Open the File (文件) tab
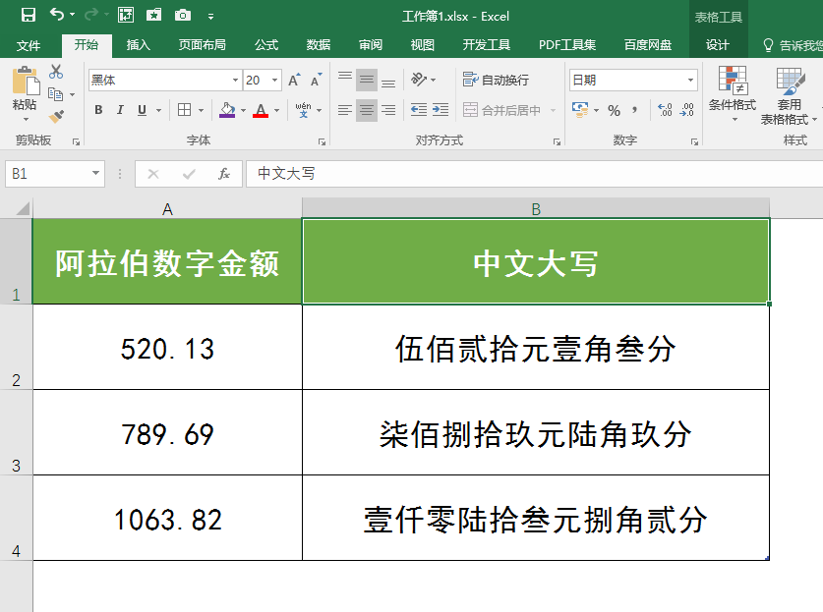The width and height of the screenshot is (823, 612). click(29, 45)
